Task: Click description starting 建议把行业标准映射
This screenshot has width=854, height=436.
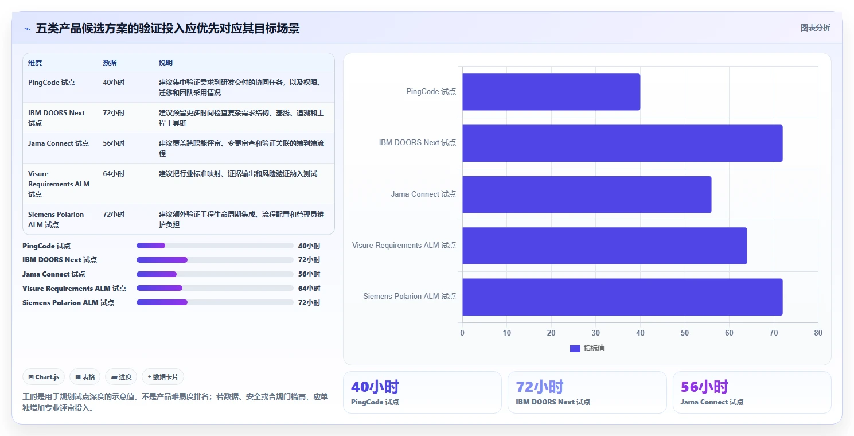Action: (238, 174)
